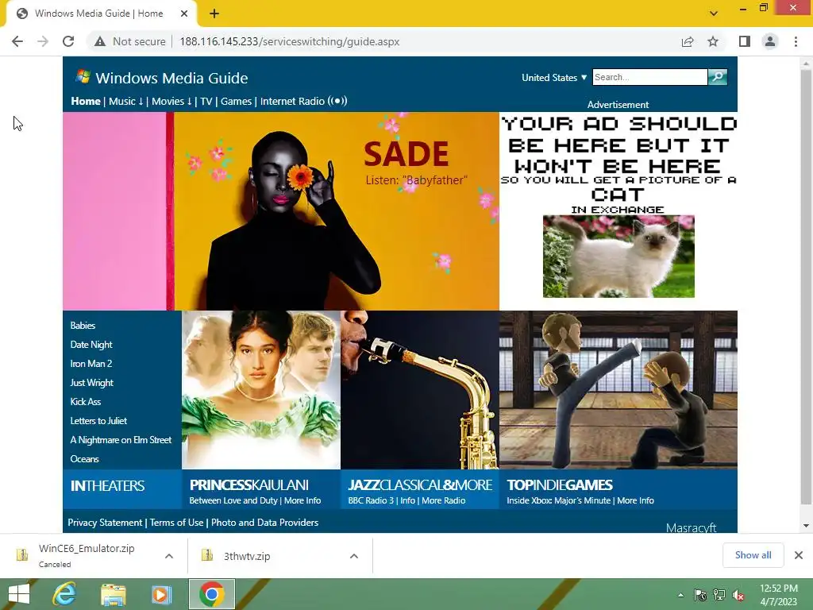Open the PRINCESS KAIULANI heading link

tap(249, 485)
